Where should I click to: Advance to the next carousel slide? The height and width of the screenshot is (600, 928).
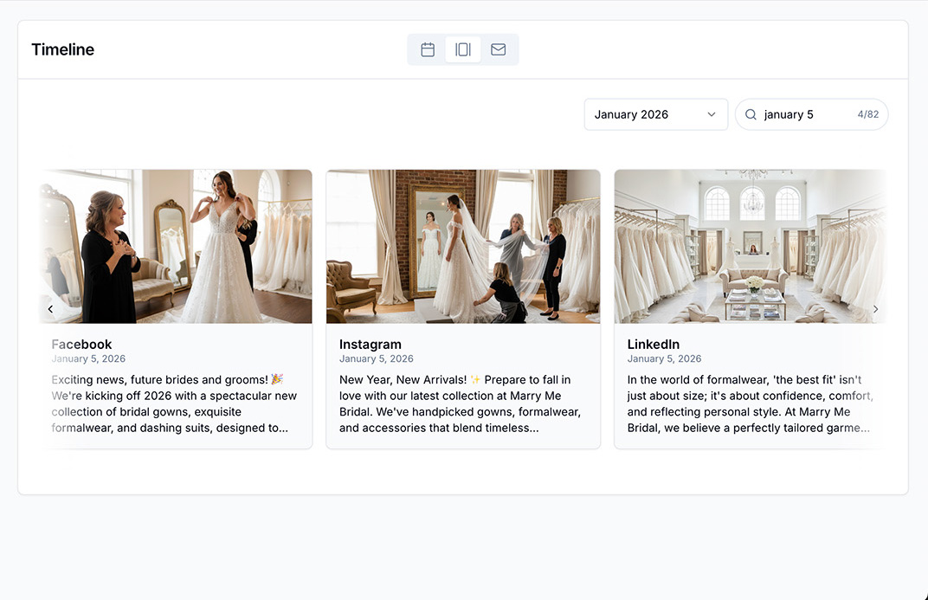click(875, 309)
